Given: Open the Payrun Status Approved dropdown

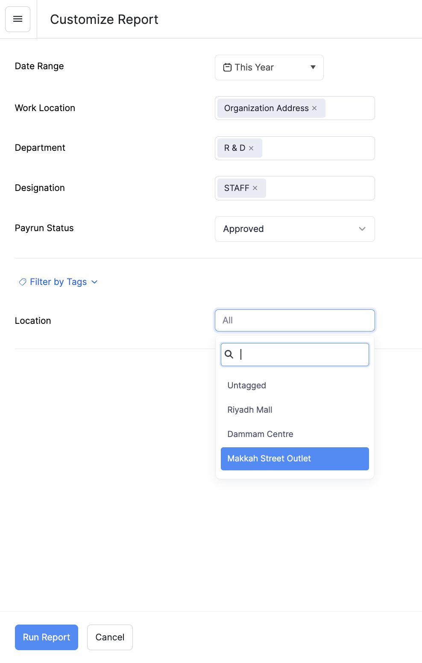Looking at the screenshot, I should pyautogui.click(x=294, y=229).
